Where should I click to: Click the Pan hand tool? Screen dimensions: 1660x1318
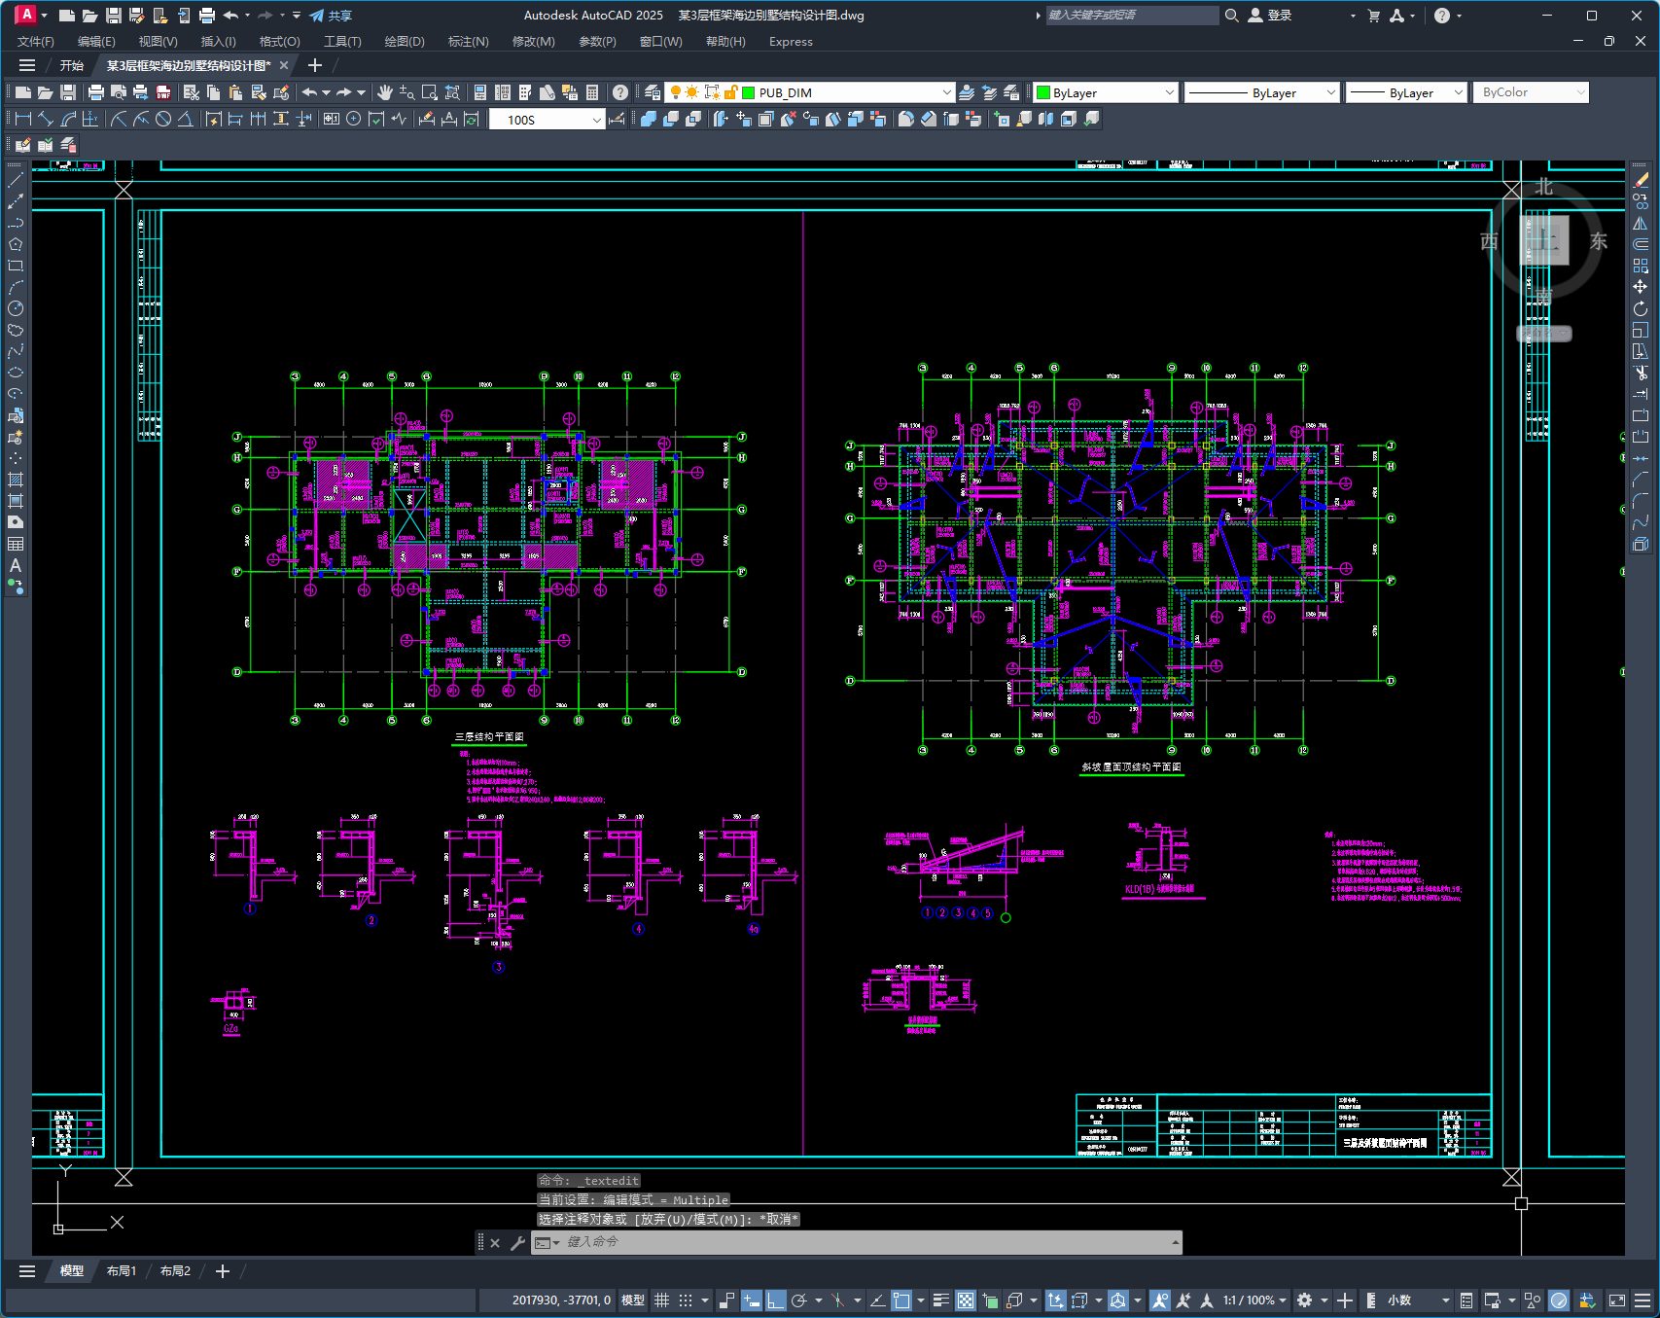[385, 92]
